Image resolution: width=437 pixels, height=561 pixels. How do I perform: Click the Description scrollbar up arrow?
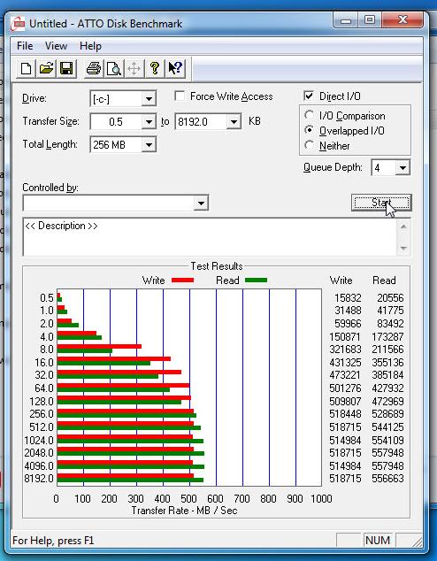(x=403, y=227)
